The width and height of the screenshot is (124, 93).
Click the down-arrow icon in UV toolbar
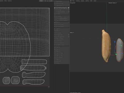(53, 1)
